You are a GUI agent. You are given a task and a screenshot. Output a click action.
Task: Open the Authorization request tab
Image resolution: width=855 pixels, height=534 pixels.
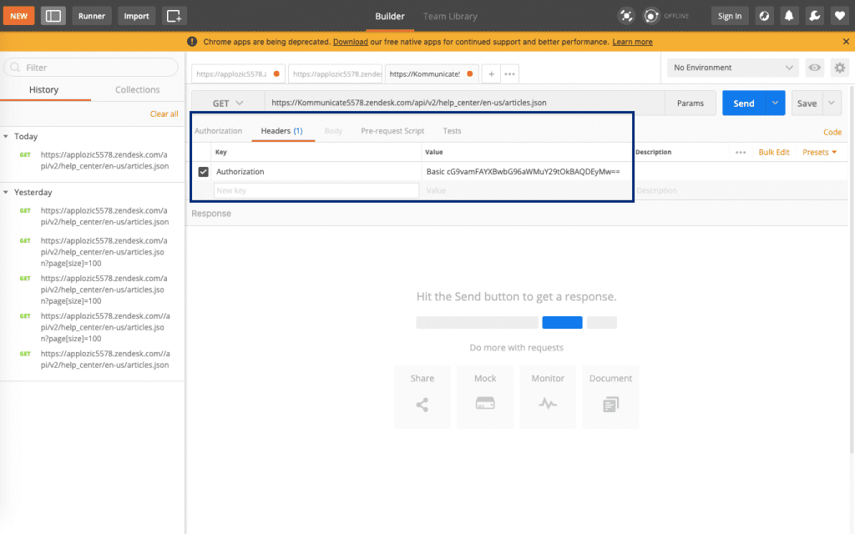click(x=218, y=131)
